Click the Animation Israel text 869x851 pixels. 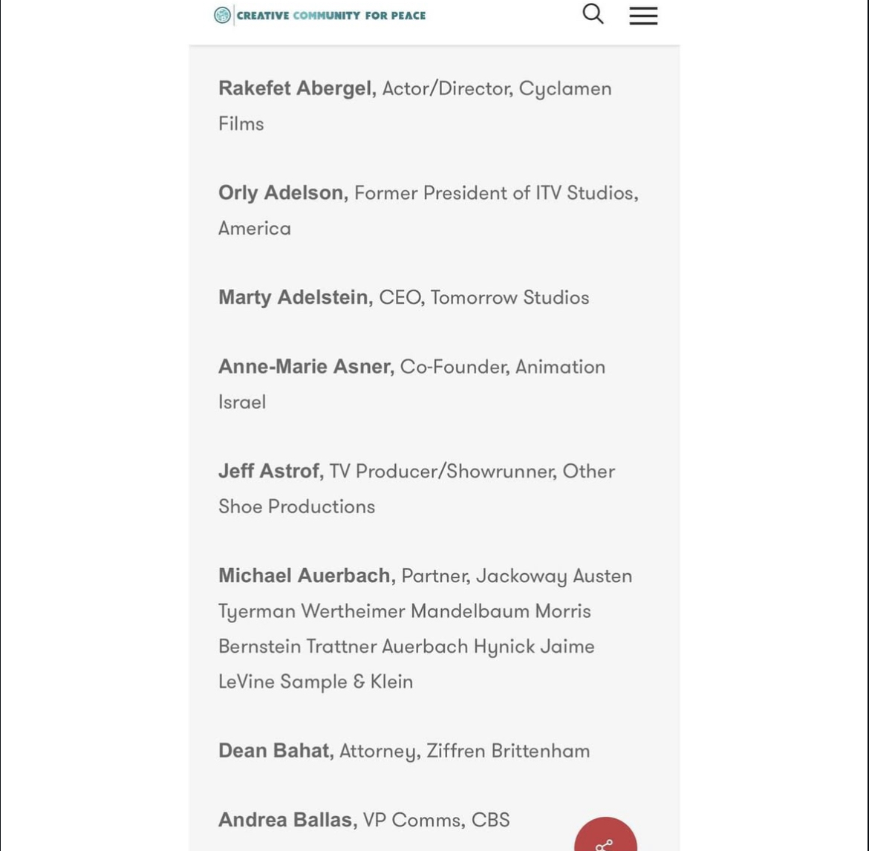pyautogui.click(x=411, y=384)
